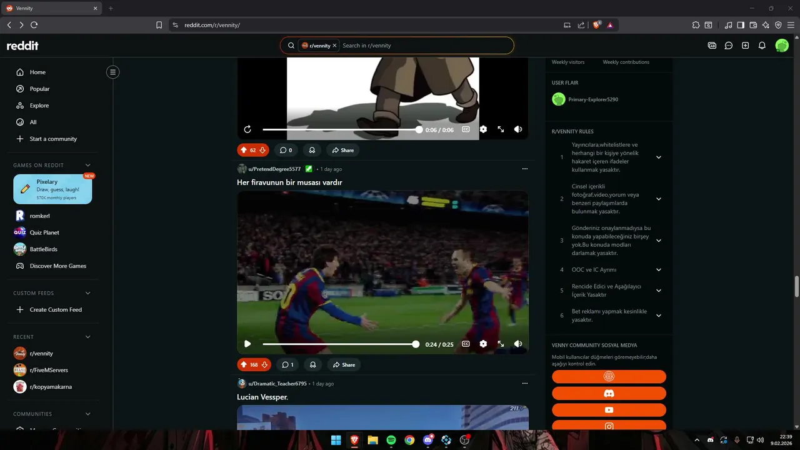800x450 pixels.
Task: Open comments on the 168-vote post
Action: click(287, 364)
